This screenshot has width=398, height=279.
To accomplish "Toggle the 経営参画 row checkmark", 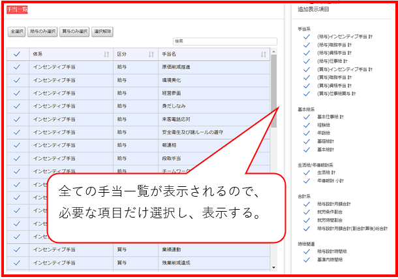I will 17,93.
